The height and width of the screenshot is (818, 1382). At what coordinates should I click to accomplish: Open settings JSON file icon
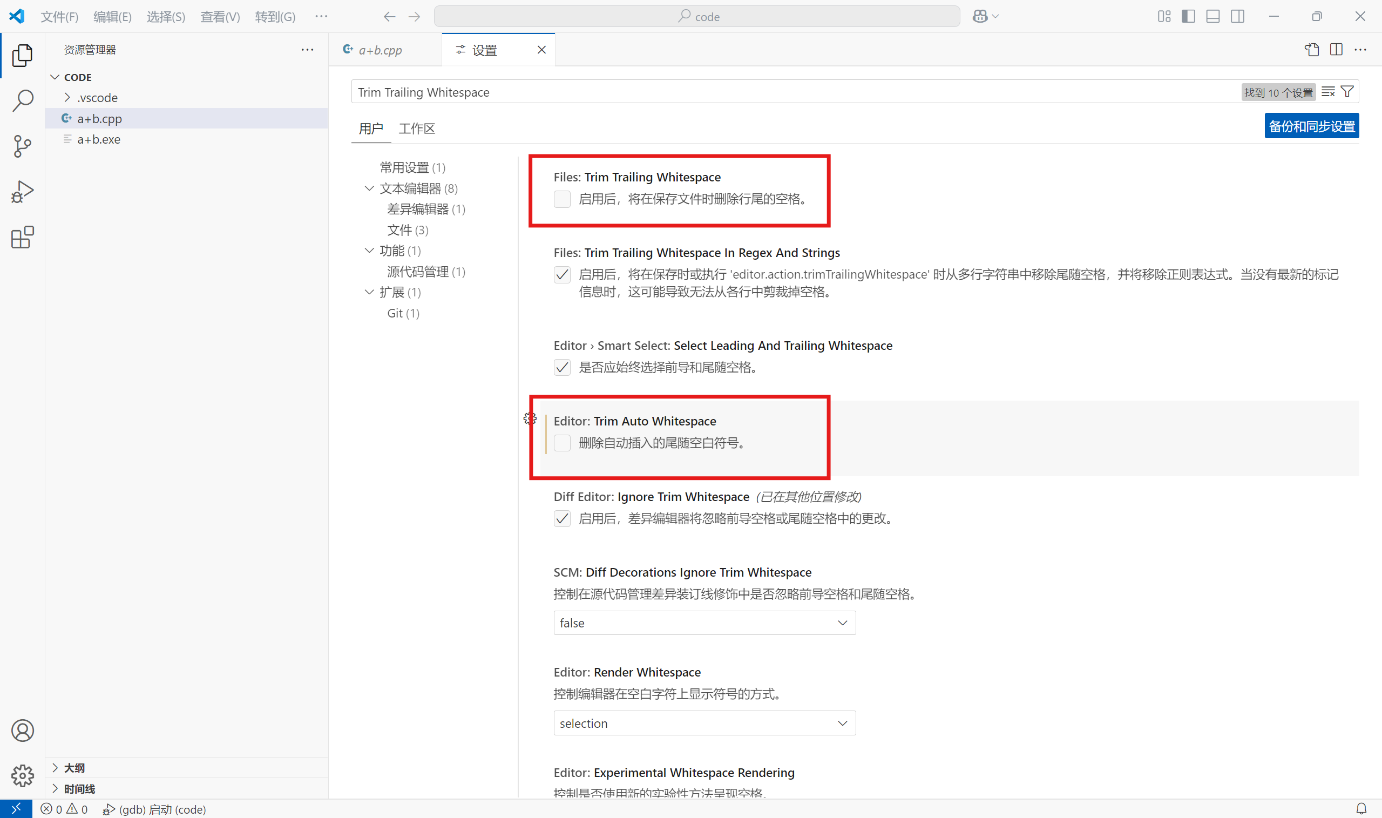coord(1311,50)
